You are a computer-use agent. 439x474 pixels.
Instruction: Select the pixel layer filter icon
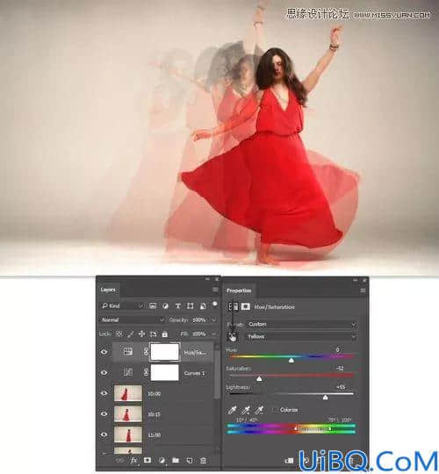(x=153, y=306)
